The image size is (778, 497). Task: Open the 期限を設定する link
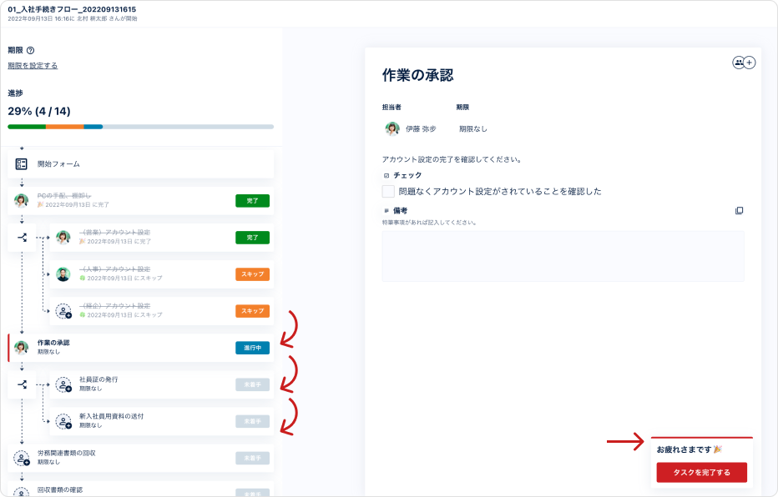pyautogui.click(x=33, y=65)
